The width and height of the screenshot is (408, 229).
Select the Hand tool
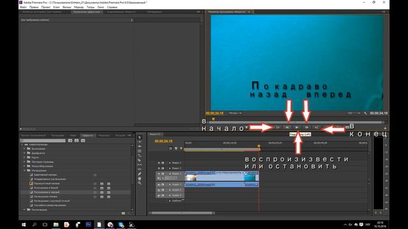(140, 178)
